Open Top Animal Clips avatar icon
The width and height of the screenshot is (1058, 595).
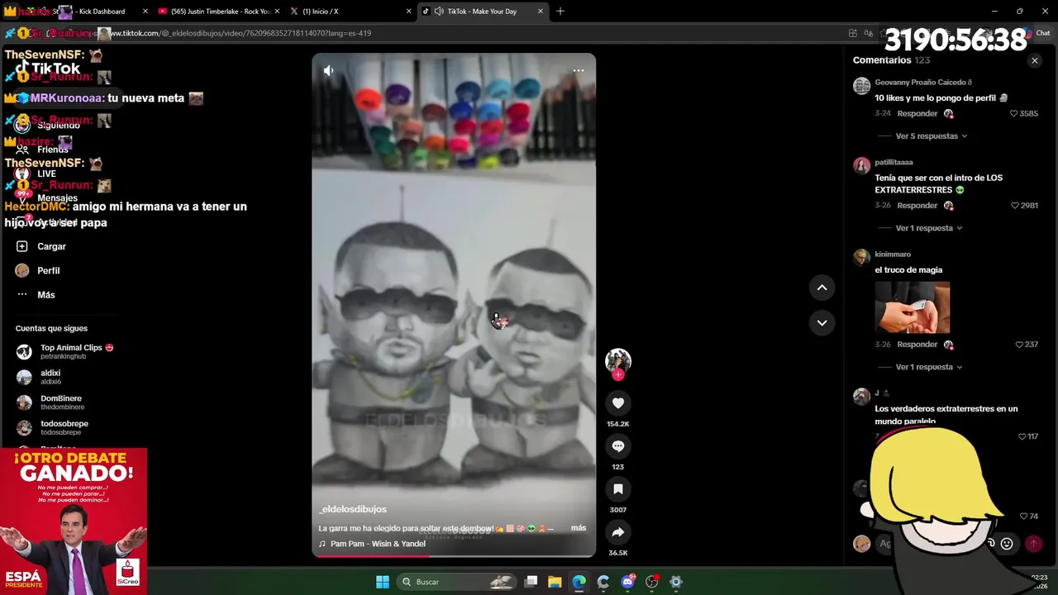click(24, 352)
